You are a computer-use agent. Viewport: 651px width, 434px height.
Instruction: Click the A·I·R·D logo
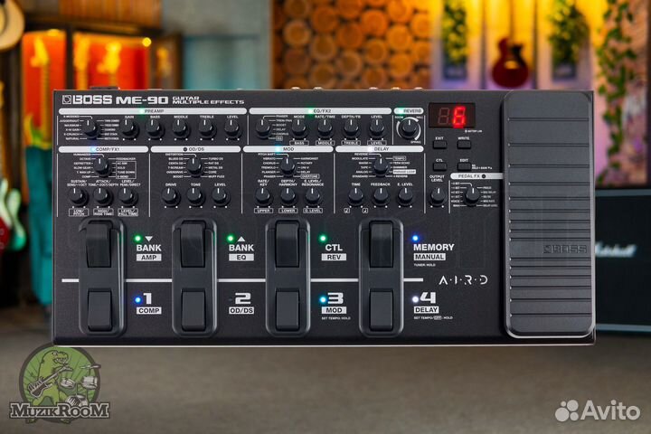pyautogui.click(x=463, y=280)
